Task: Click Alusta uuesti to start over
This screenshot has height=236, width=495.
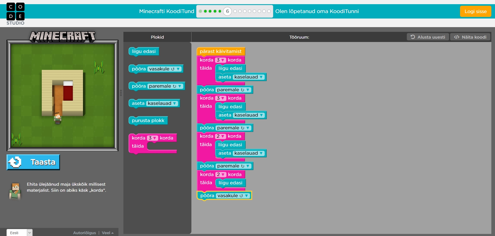Action: coord(428,37)
